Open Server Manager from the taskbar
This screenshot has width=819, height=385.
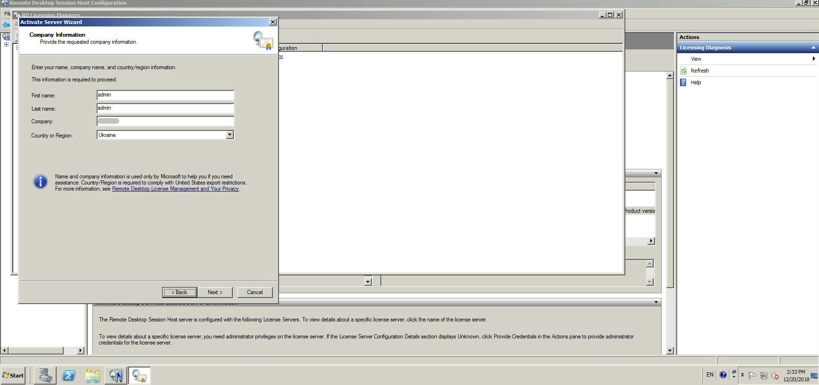45,376
